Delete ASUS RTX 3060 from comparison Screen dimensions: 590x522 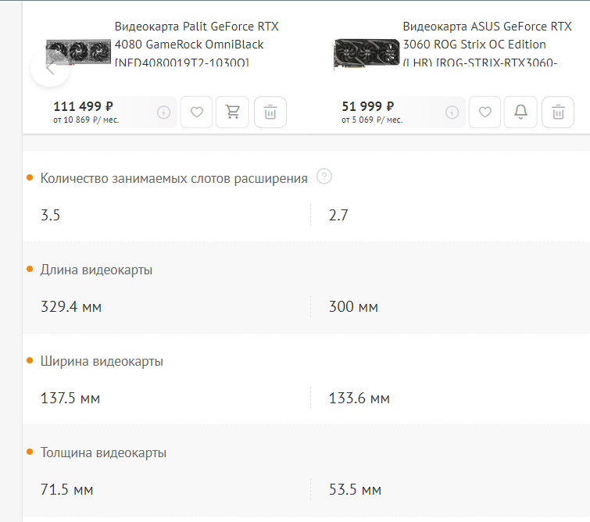click(558, 113)
